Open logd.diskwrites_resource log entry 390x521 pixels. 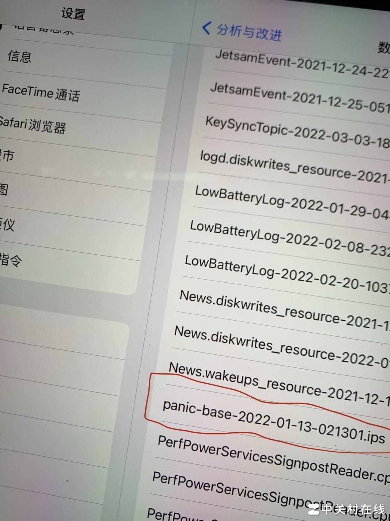click(295, 167)
